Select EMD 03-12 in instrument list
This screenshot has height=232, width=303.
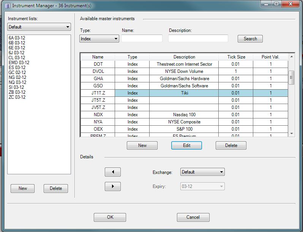point(19,63)
